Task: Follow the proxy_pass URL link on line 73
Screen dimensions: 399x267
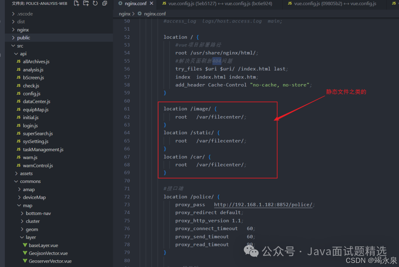Action: click(x=263, y=205)
